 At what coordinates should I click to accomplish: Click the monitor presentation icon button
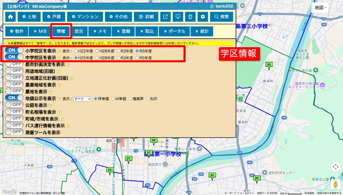(178, 17)
